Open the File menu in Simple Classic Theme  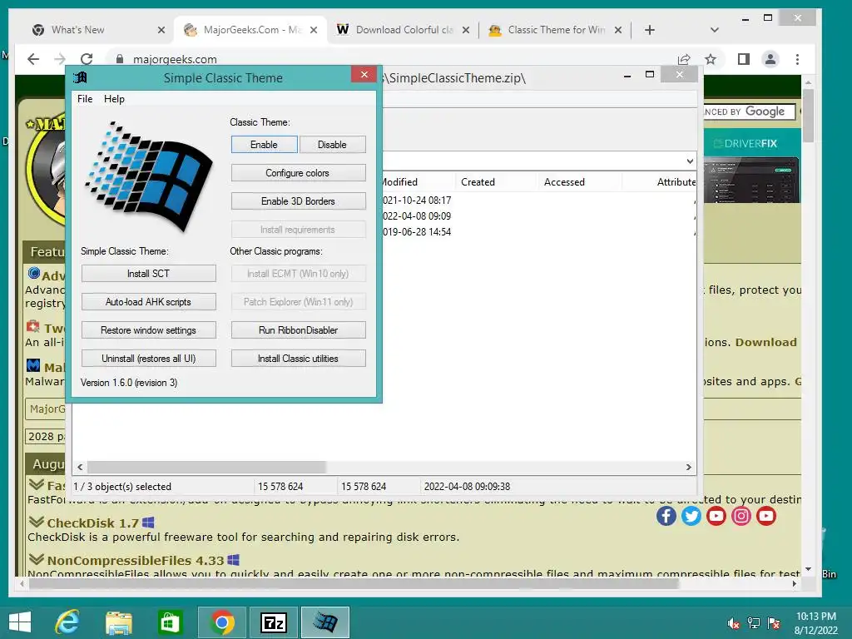pyautogui.click(x=85, y=99)
